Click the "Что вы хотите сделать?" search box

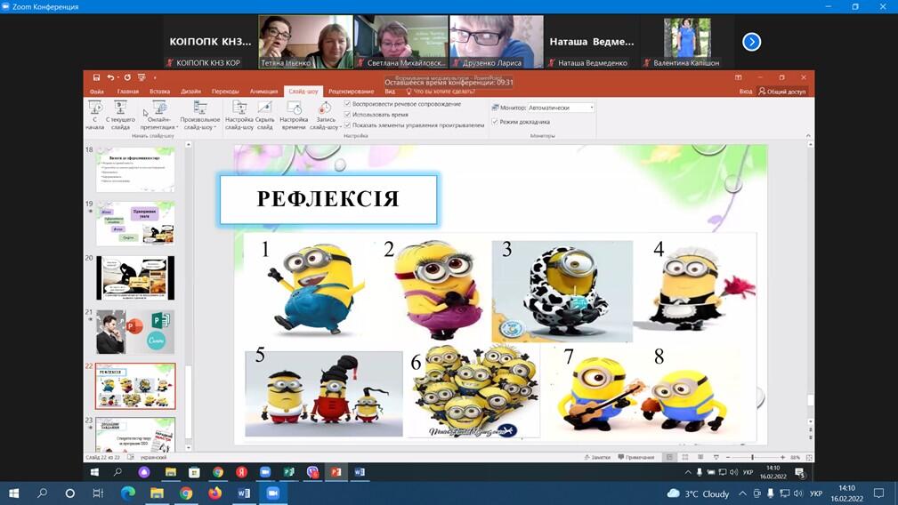(x=441, y=92)
